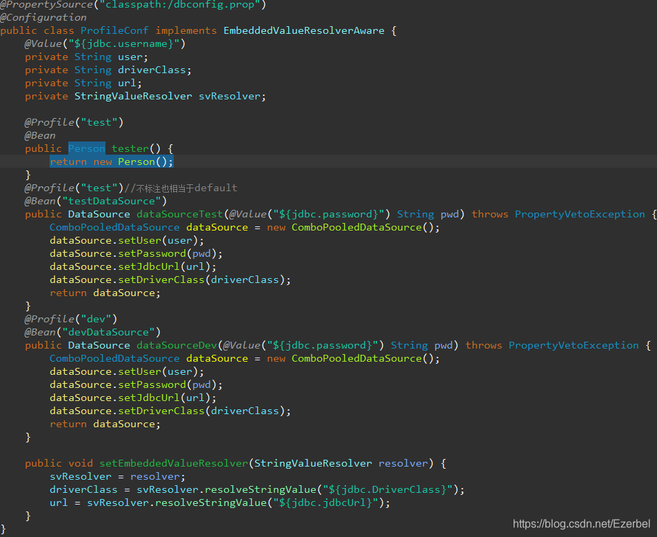Click the setEmbeddedValueResolver method name
The width and height of the screenshot is (657, 537).
tap(174, 464)
